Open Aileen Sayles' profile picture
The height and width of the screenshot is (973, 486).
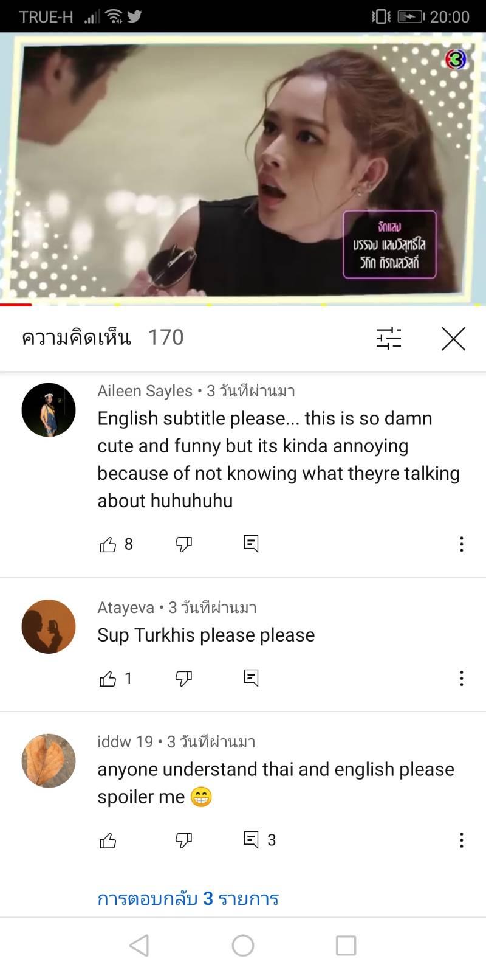(49, 410)
